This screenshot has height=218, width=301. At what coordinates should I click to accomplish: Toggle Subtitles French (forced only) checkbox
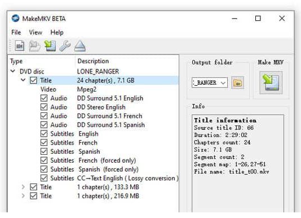coord(44,160)
